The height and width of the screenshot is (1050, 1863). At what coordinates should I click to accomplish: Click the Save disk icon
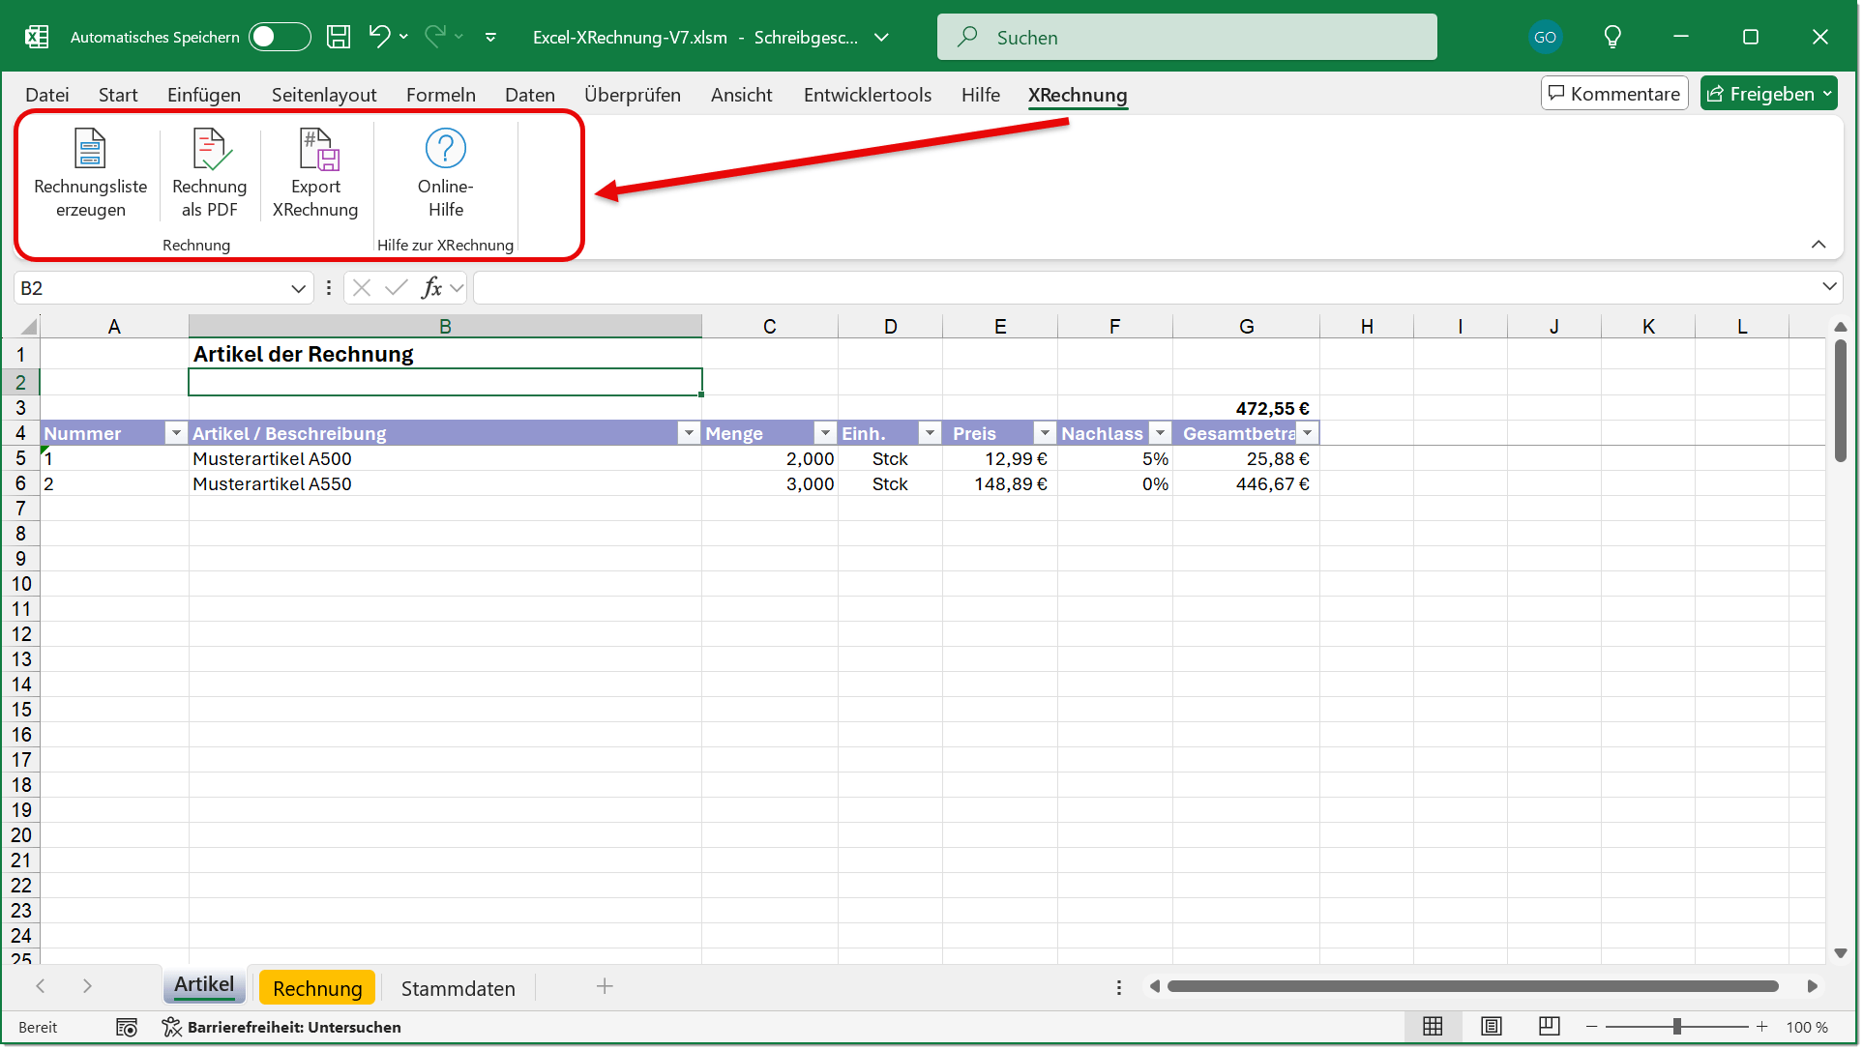(339, 37)
